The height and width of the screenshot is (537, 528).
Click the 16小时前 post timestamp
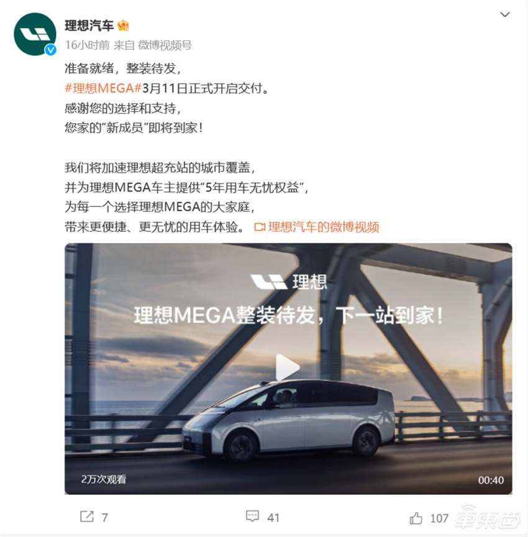(87, 45)
